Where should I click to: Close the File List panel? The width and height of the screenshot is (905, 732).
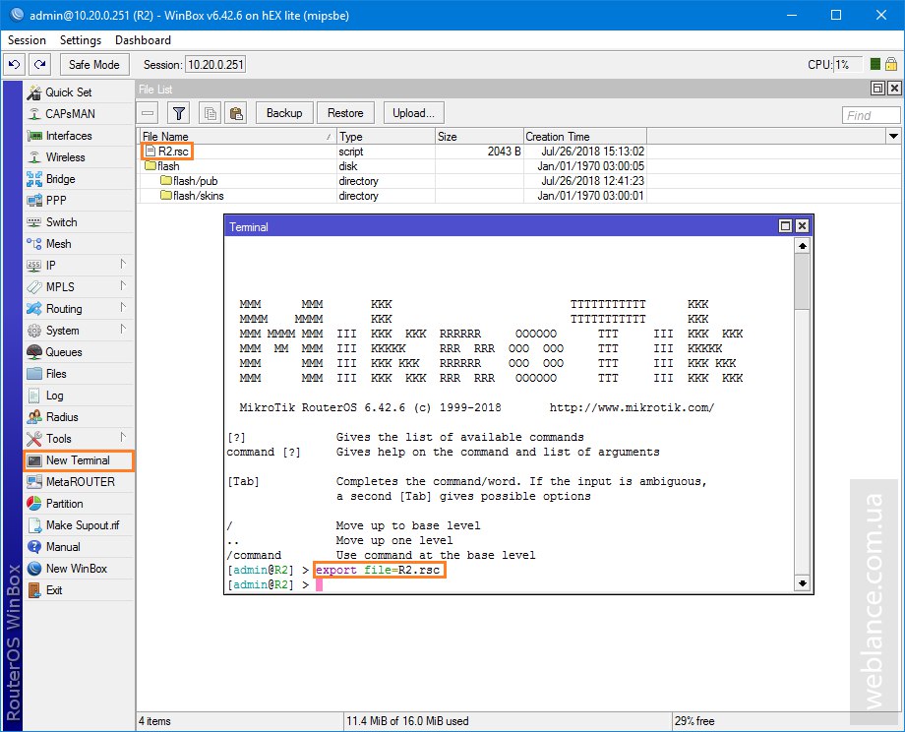pos(894,89)
